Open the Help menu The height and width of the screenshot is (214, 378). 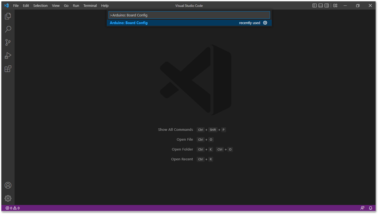105,5
